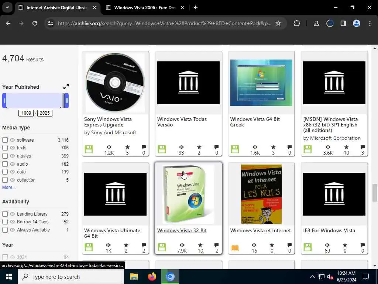Expand the Year Published histogram
Screen dimensions: 378x284
pos(66,87)
